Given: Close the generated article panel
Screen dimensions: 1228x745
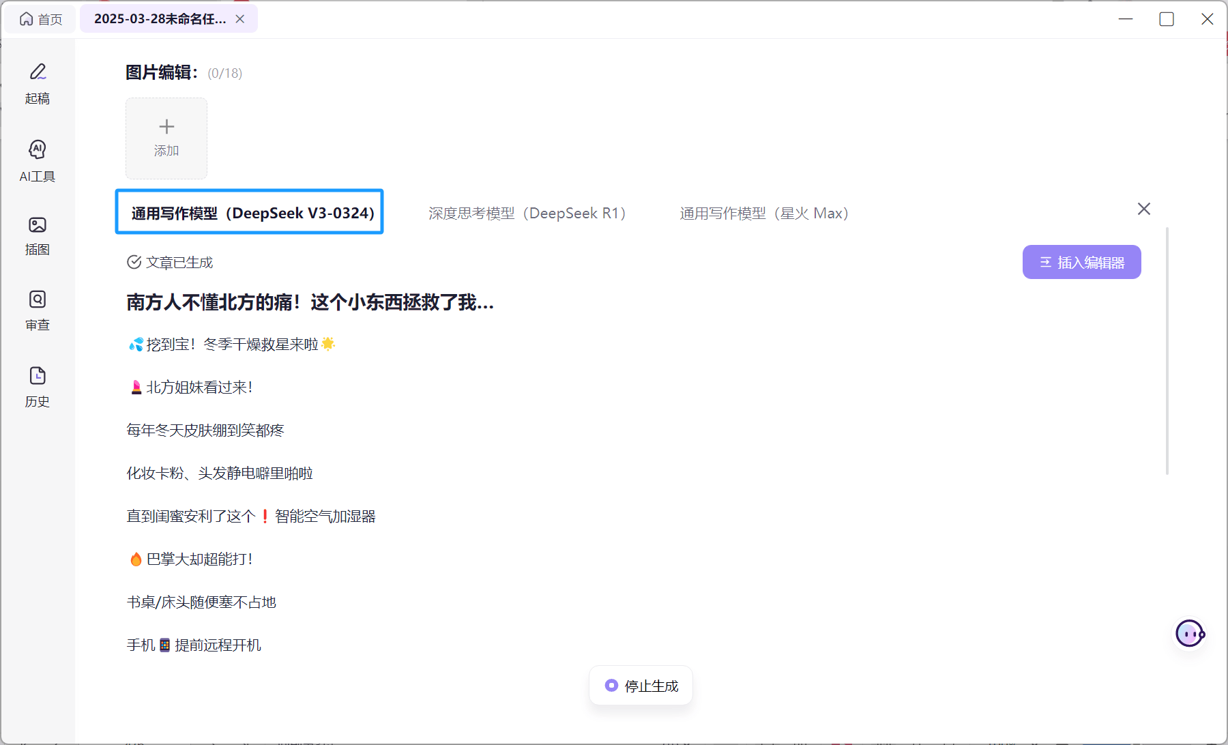Looking at the screenshot, I should [x=1144, y=209].
